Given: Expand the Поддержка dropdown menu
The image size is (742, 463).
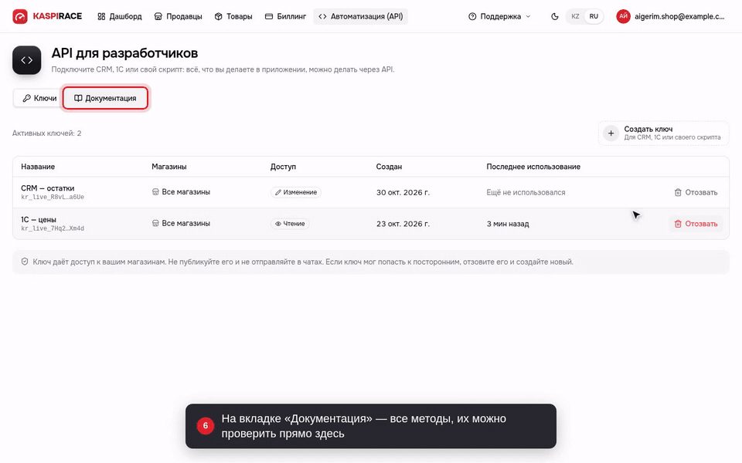Looking at the screenshot, I should click(500, 16).
